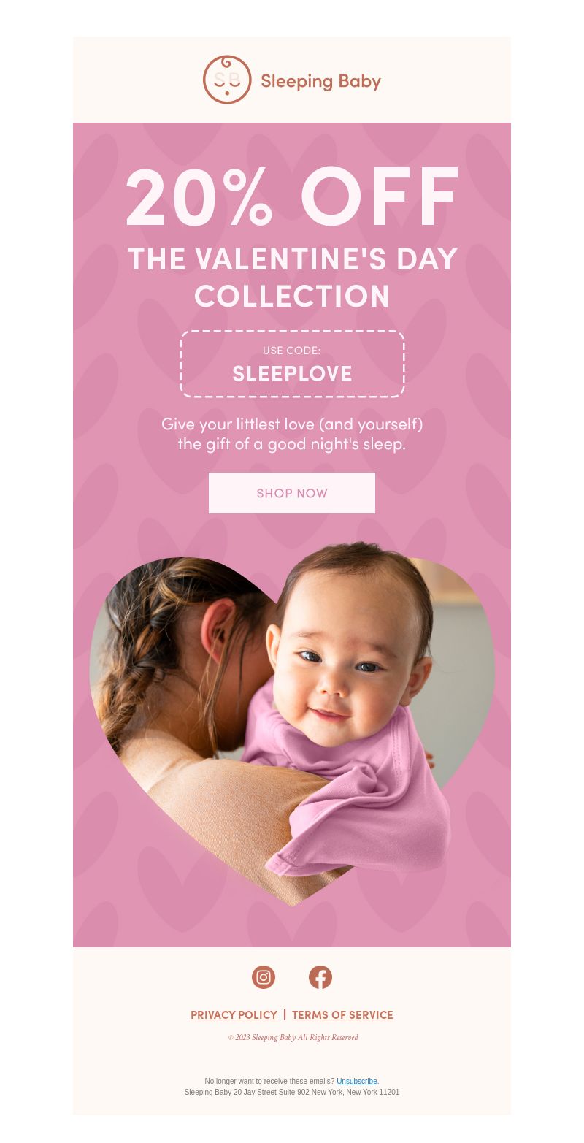
Task: Click the Instagram icon in the footer
Action: [x=264, y=977]
